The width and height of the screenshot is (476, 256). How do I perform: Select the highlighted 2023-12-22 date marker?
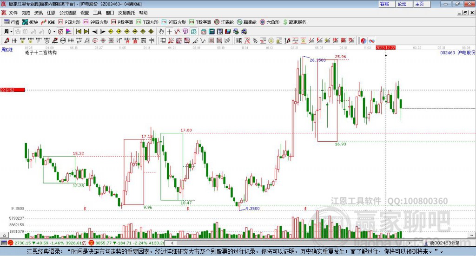(x=385, y=48)
